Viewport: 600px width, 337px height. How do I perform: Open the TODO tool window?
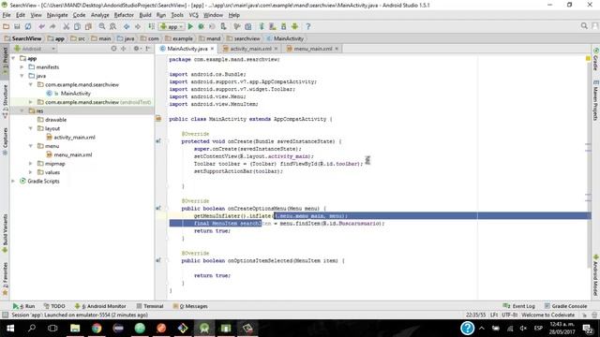(54, 306)
